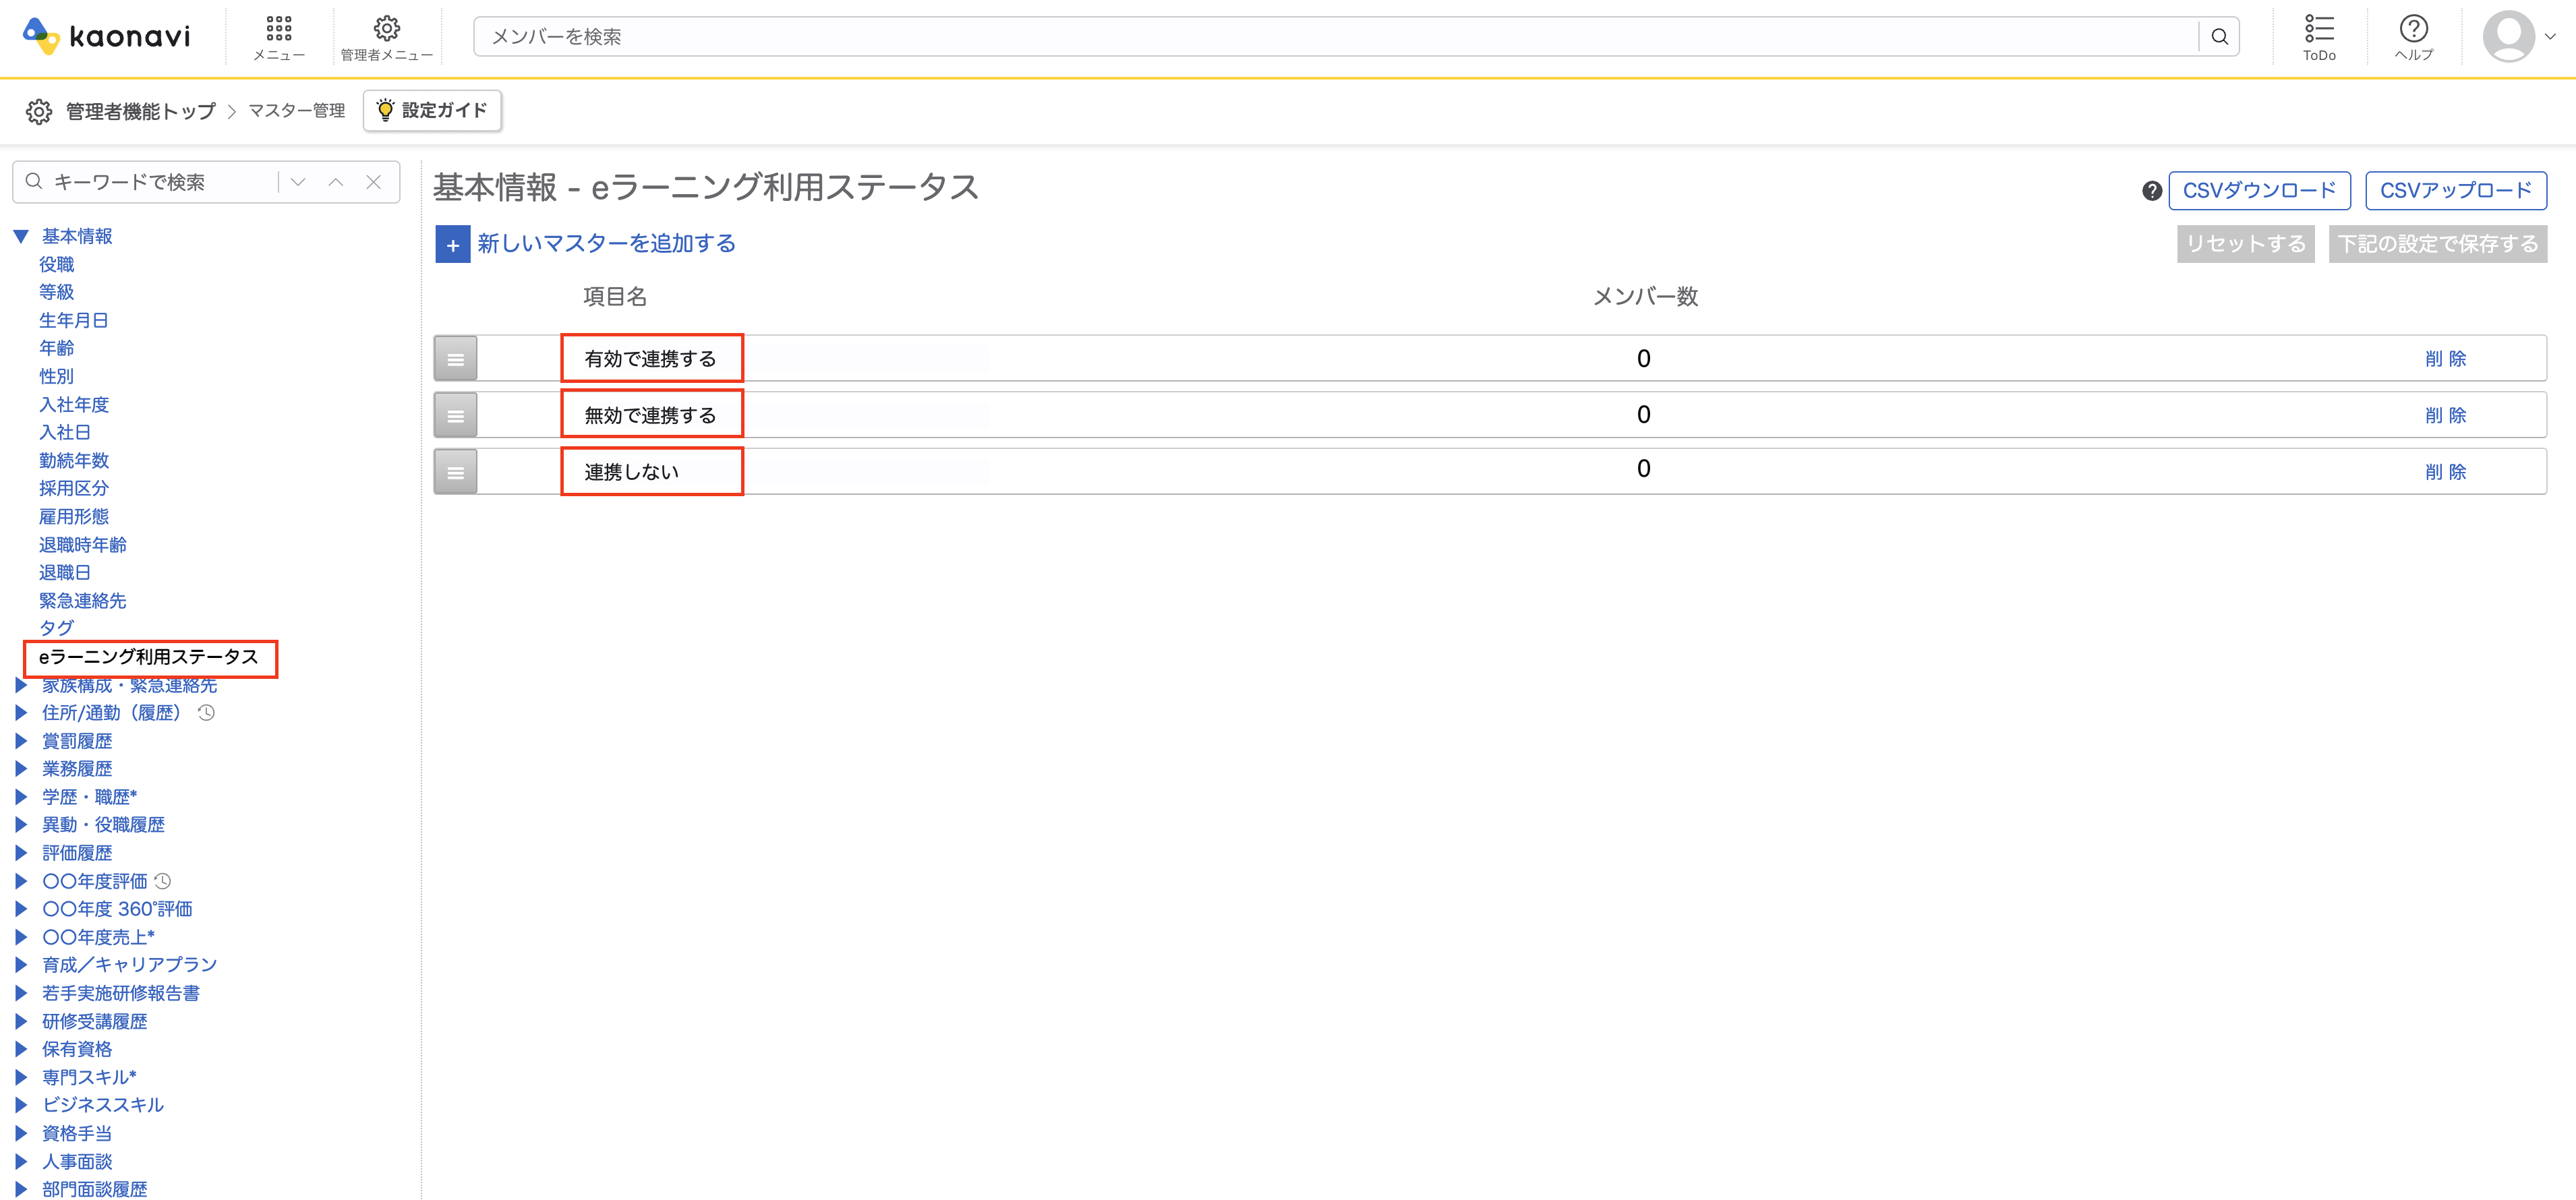Select 役職 in the tree
This screenshot has width=2576, height=1200.
click(57, 264)
